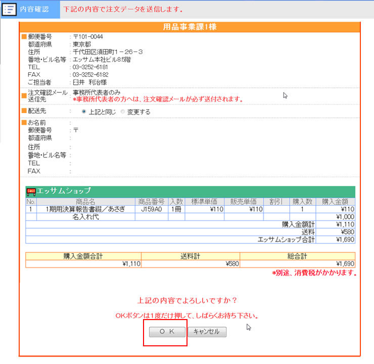Select the 変更する radio button

[123, 112]
